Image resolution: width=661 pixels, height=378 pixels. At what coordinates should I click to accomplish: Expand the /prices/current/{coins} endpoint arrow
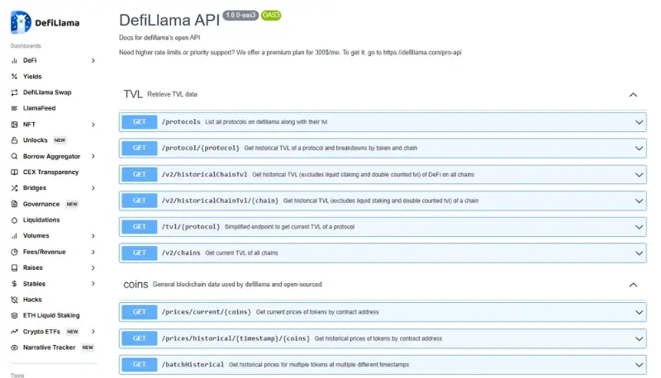[x=639, y=312]
